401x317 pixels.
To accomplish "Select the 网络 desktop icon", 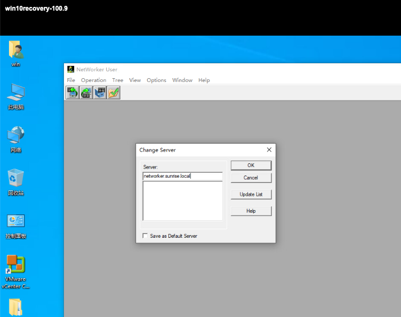I will point(16,139).
